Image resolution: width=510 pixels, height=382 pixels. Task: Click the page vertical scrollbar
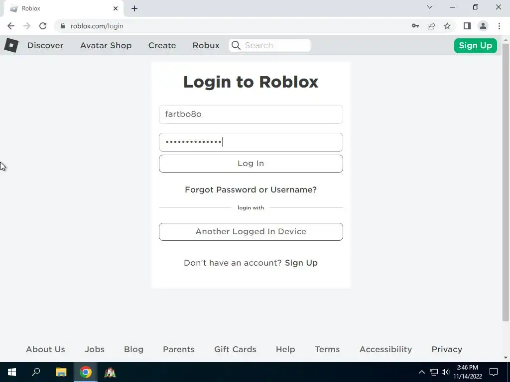[506, 182]
